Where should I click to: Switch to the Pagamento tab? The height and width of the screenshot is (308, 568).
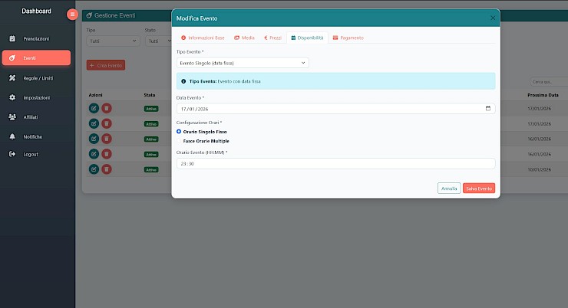tap(348, 38)
